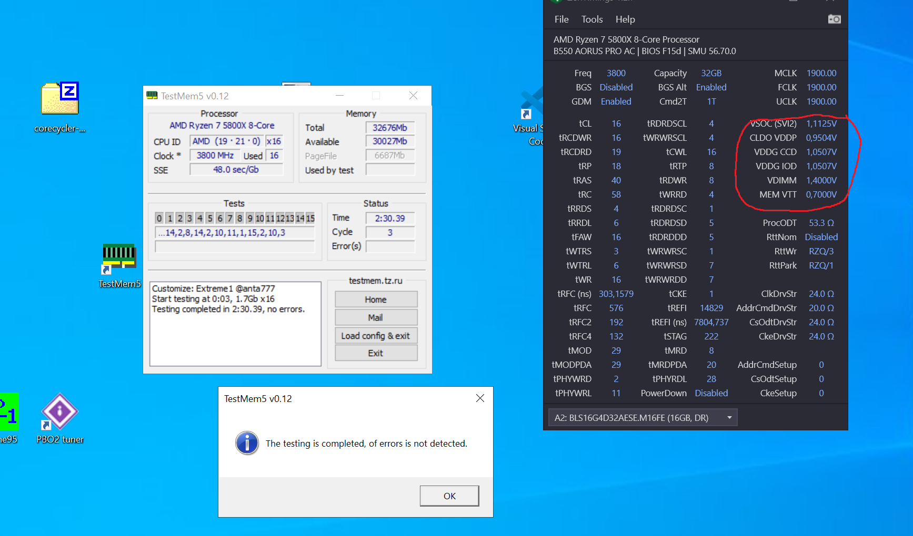Click test number 15 in Tests row
Viewport: 913px width, 536px height.
[x=310, y=218]
